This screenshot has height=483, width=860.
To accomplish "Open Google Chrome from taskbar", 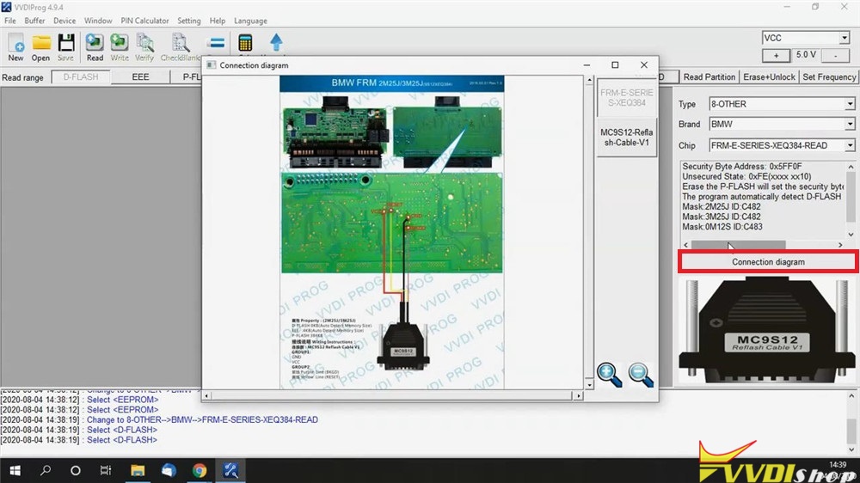I will (200, 470).
